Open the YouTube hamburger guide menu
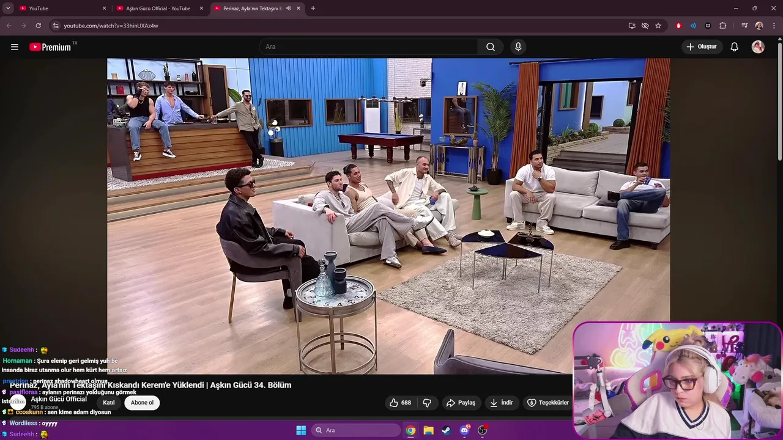The width and height of the screenshot is (783, 440). coord(15,47)
